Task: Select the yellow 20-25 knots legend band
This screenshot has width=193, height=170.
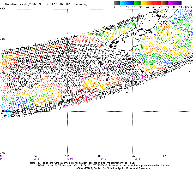Action: [144, 3]
